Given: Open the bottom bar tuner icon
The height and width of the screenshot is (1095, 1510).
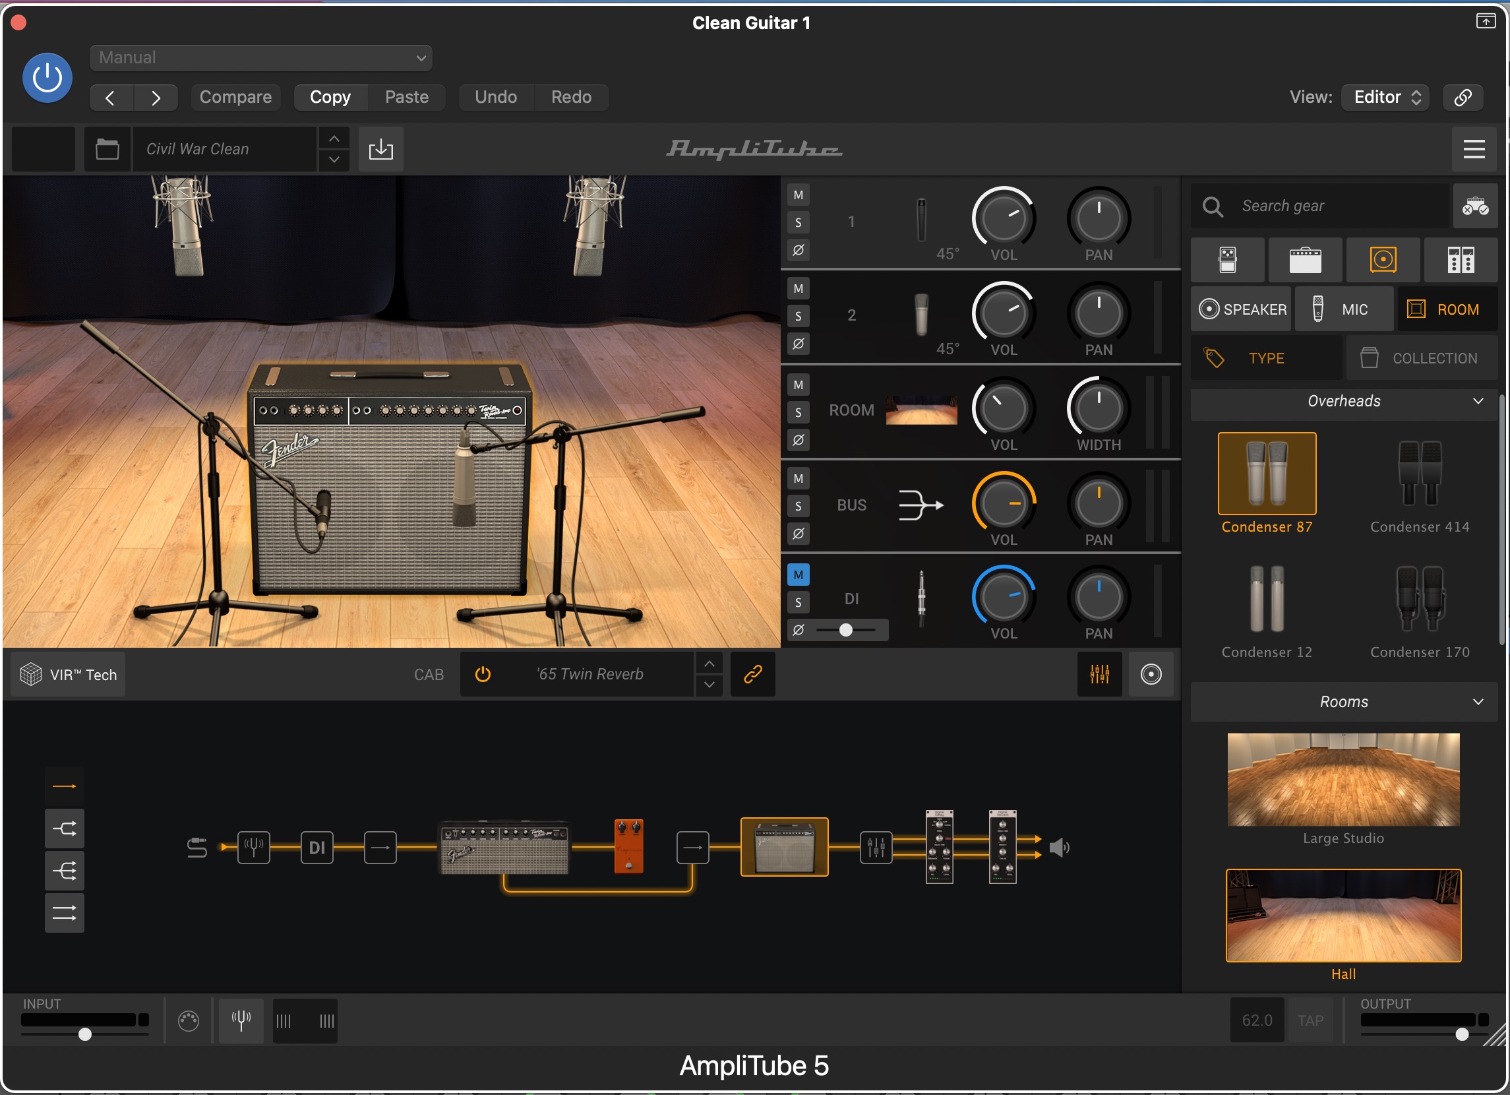Looking at the screenshot, I should click(x=241, y=1020).
